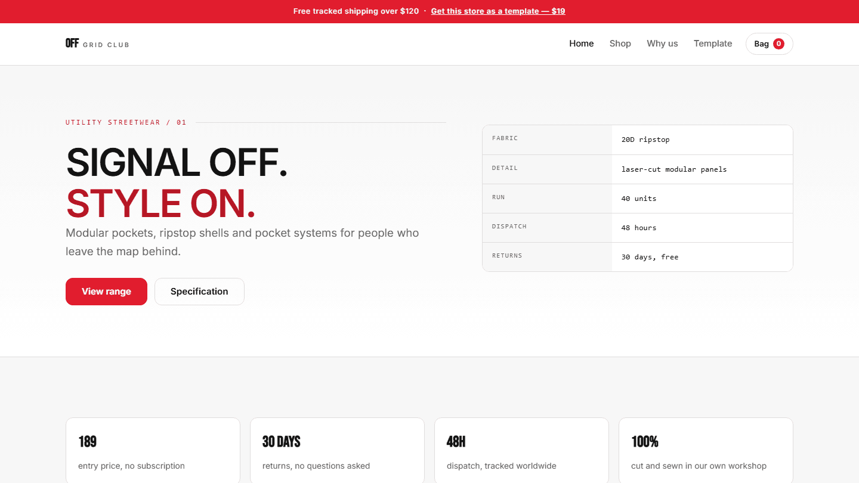Image resolution: width=859 pixels, height=483 pixels.
Task: Click the 'SIGNAL OFF.' headline
Action: (x=177, y=162)
